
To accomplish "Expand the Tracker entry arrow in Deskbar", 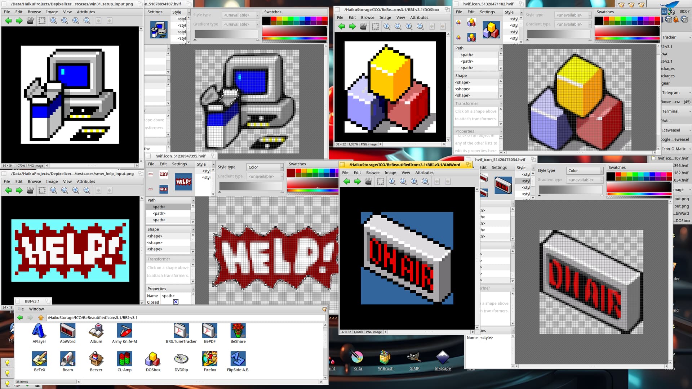I will point(690,37).
